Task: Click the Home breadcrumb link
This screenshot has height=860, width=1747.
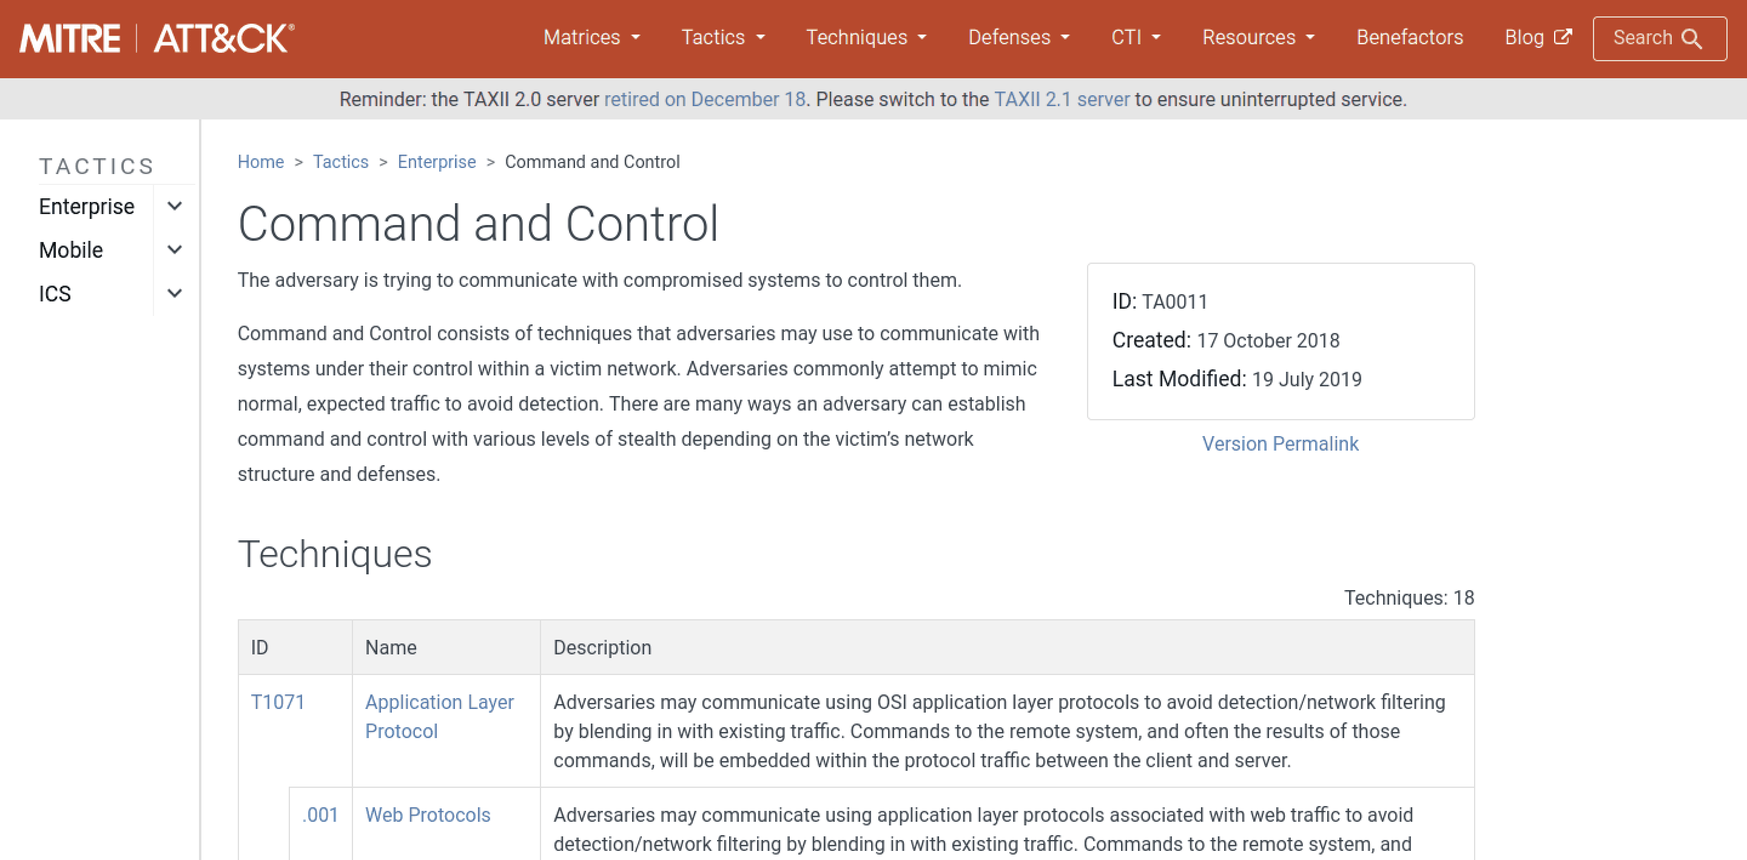Action: [260, 161]
